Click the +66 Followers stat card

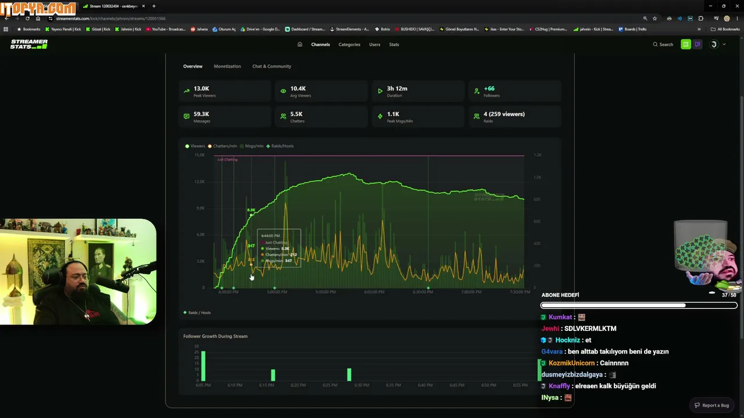tap(515, 91)
